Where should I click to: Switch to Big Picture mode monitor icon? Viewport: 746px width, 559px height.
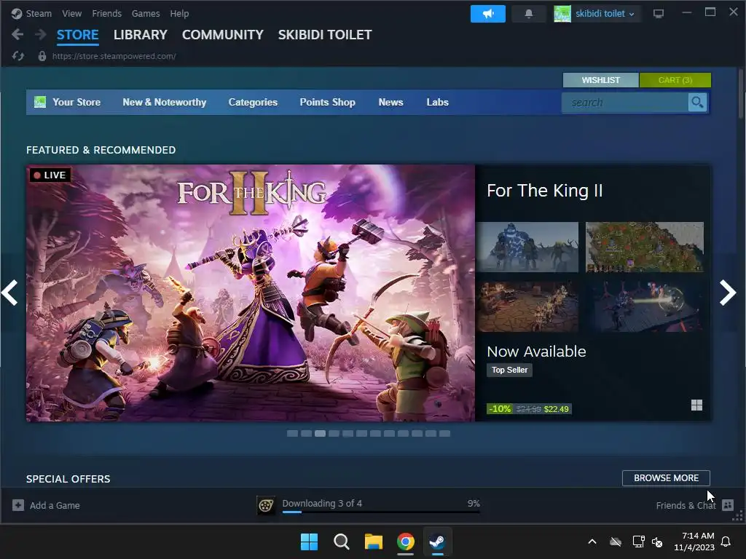tap(659, 14)
